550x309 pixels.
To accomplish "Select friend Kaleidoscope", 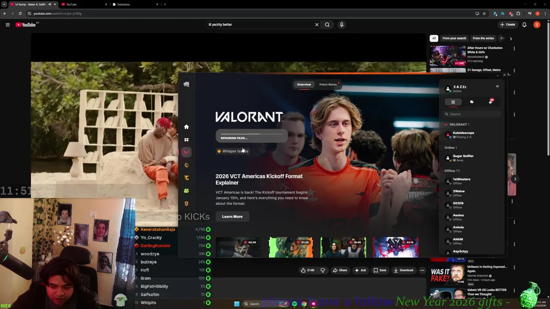I will click(x=472, y=135).
